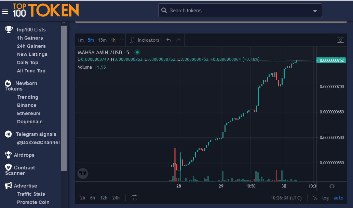Click the sidebar vertical scrollbar
Image resolution: width=353 pixels, height=208 pixels.
64,99
